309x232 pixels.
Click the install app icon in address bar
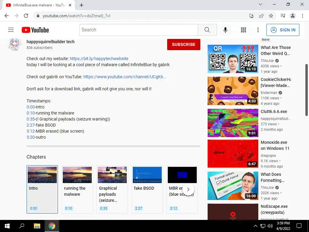(x=251, y=16)
